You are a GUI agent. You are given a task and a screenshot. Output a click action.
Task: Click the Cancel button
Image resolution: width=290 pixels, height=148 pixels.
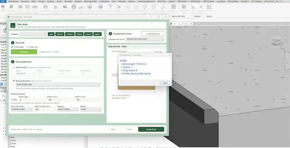(129, 129)
